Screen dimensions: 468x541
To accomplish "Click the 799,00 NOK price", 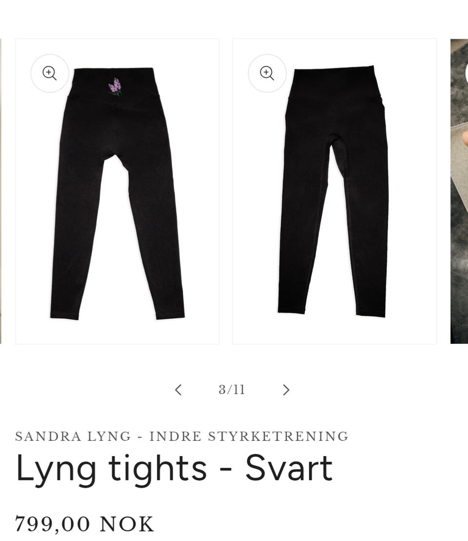I will pyautogui.click(x=85, y=524).
